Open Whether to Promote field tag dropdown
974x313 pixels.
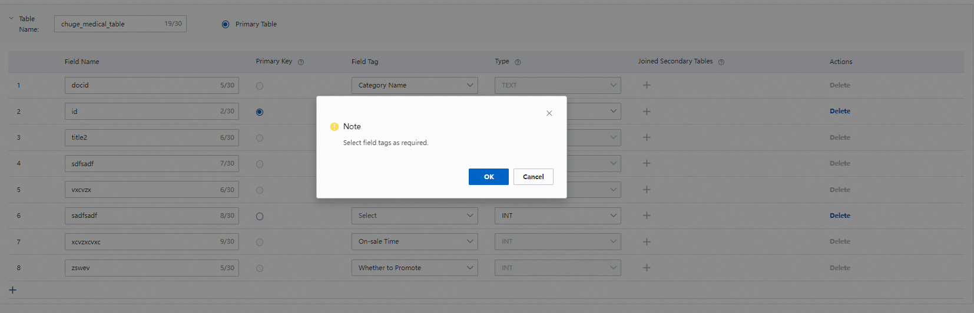click(x=415, y=268)
